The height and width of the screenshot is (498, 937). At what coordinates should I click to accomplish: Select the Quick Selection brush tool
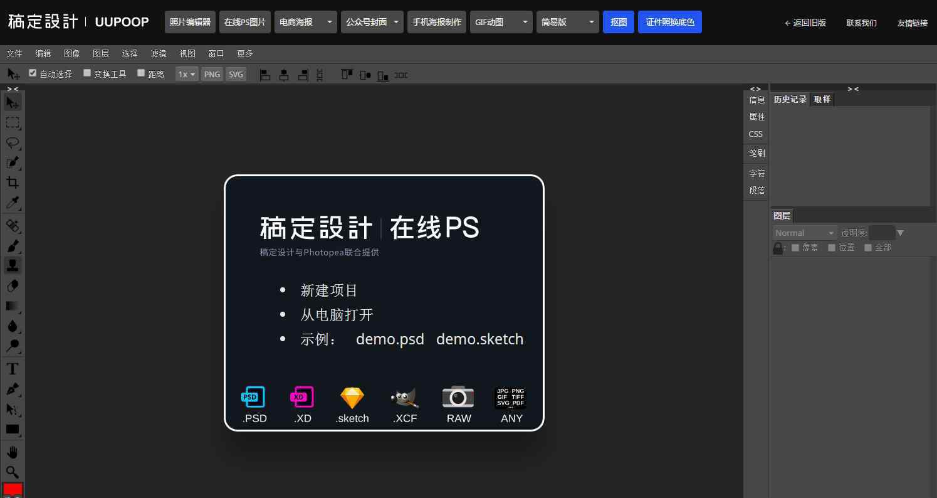[x=13, y=162]
